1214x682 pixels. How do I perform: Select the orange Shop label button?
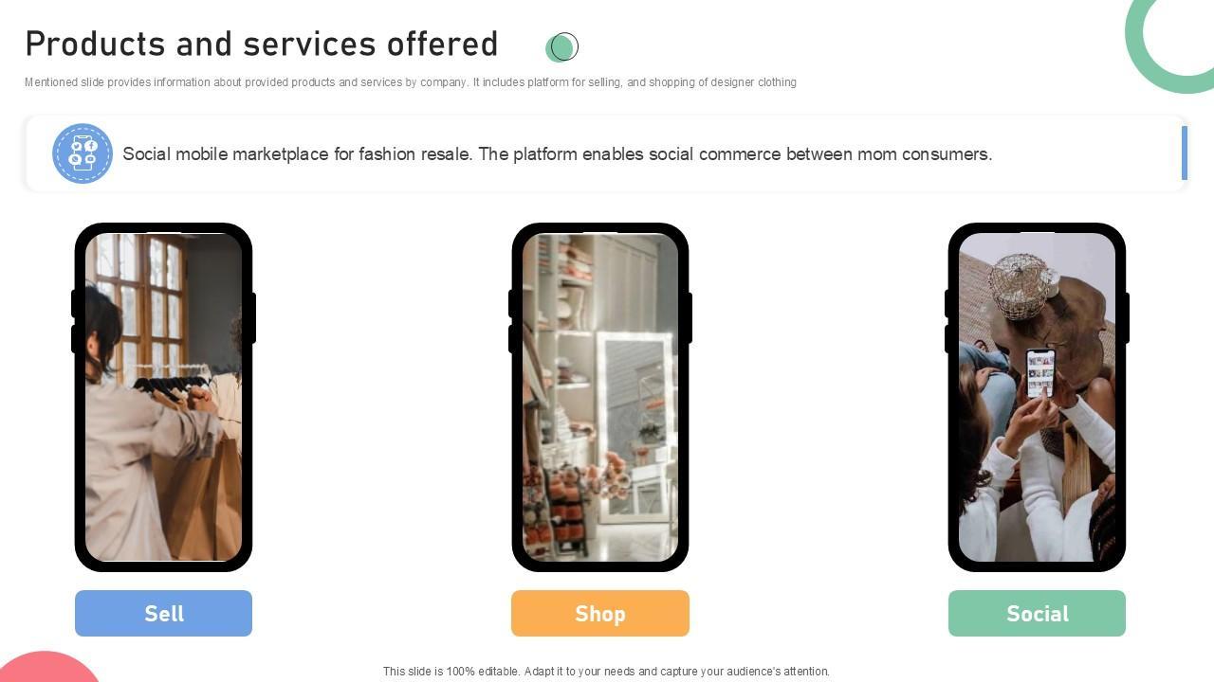click(x=600, y=613)
